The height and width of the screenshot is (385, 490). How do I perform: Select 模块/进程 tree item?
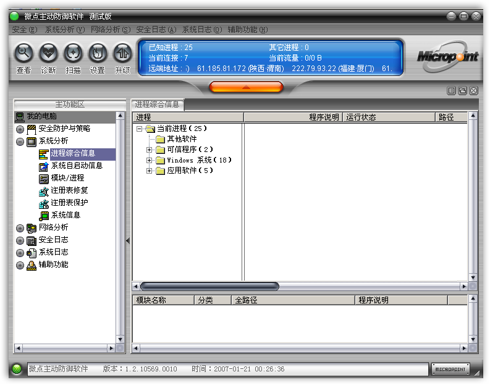click(67, 178)
